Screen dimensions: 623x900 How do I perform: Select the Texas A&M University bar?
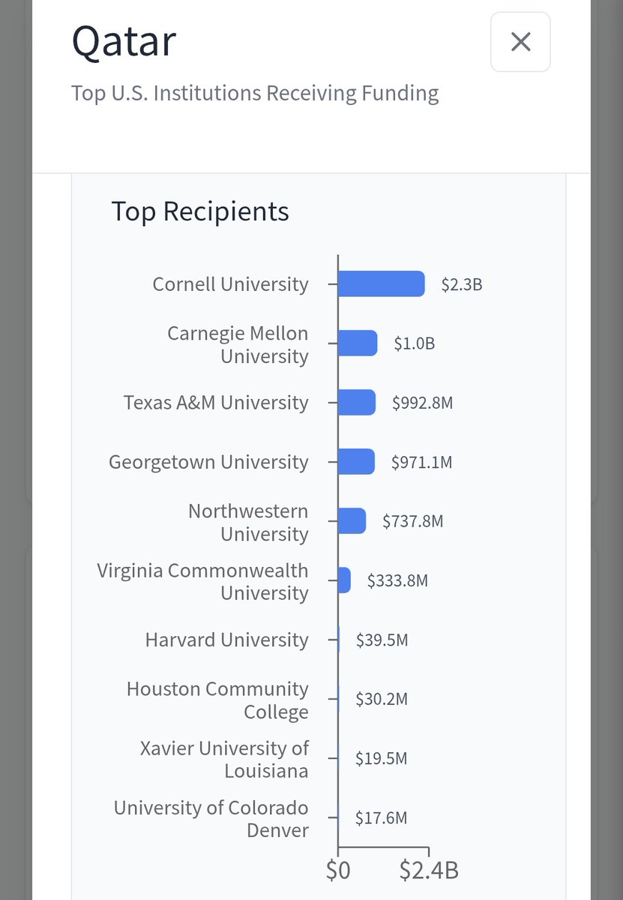(357, 403)
